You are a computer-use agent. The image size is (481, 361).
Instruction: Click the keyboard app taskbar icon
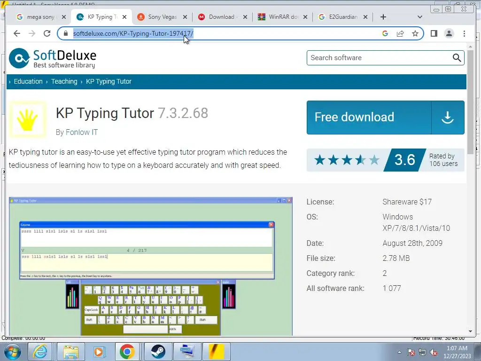click(187, 352)
